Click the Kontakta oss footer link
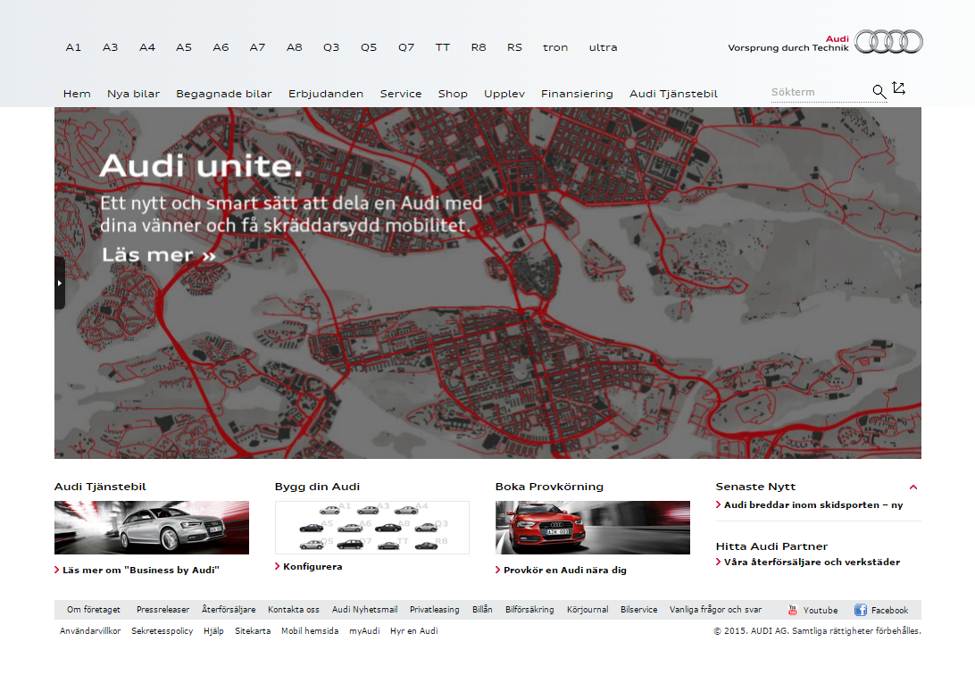The height and width of the screenshot is (675, 975). 294,610
